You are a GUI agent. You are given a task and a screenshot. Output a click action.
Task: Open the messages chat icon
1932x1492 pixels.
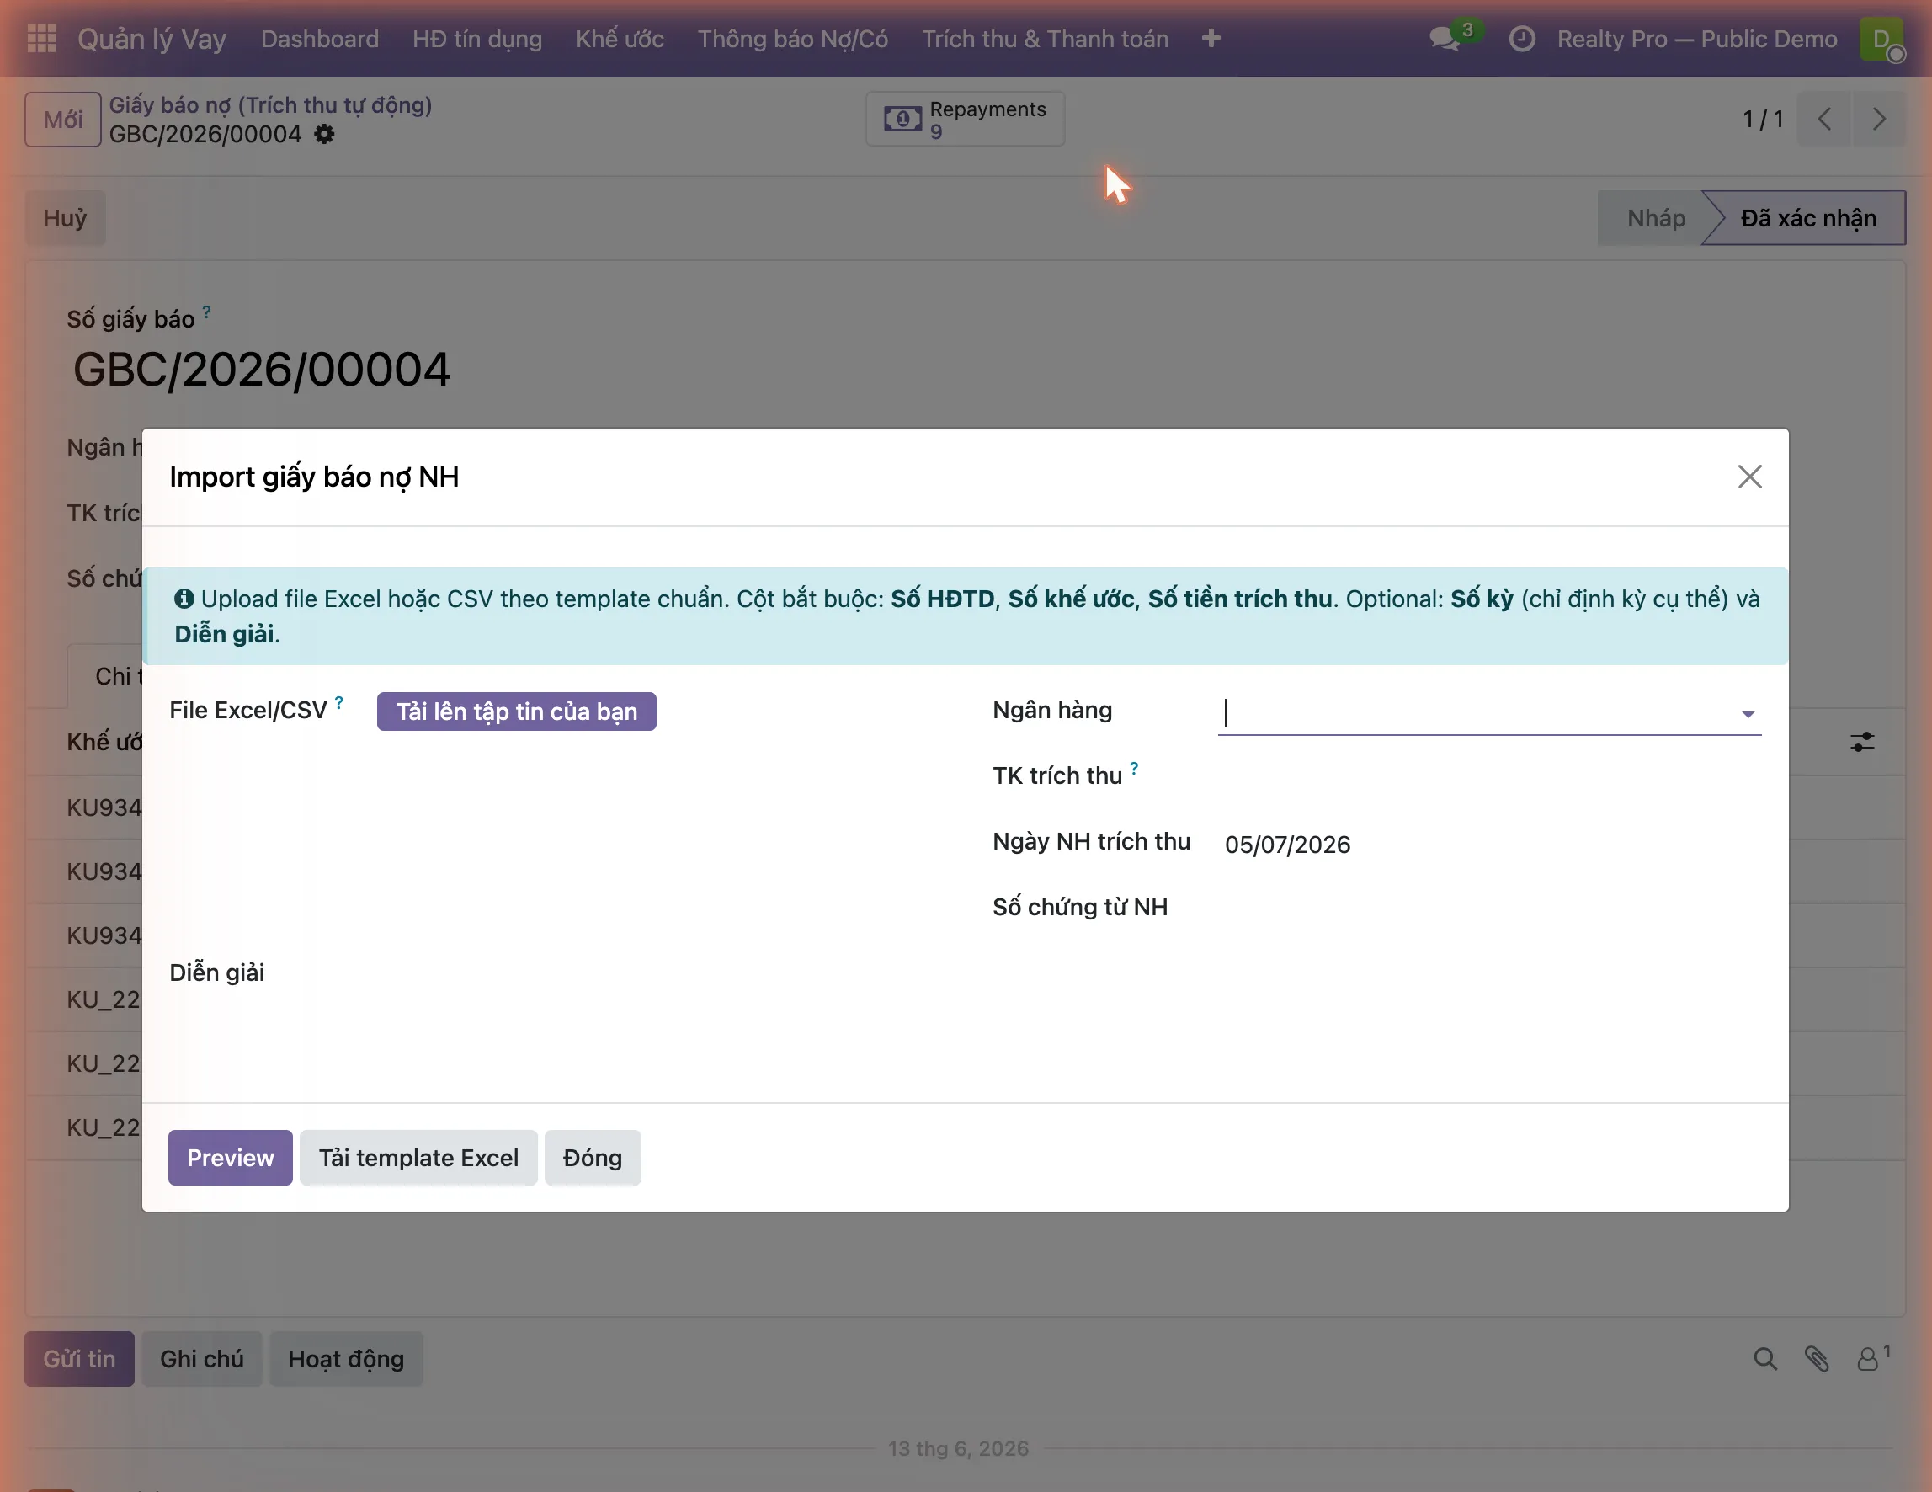coord(1445,39)
